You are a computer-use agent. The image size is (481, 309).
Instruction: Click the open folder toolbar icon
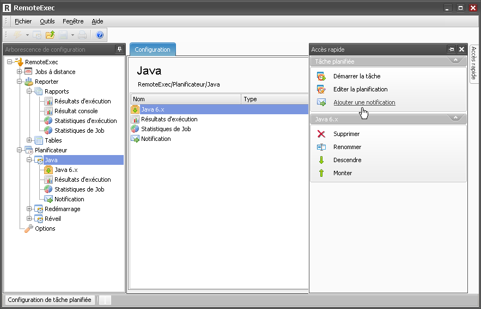(x=50, y=35)
